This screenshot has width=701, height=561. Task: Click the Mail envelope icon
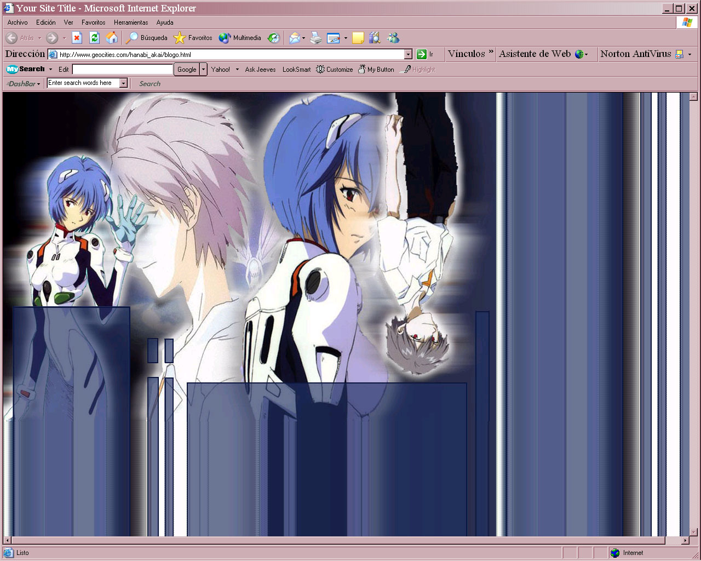point(295,38)
